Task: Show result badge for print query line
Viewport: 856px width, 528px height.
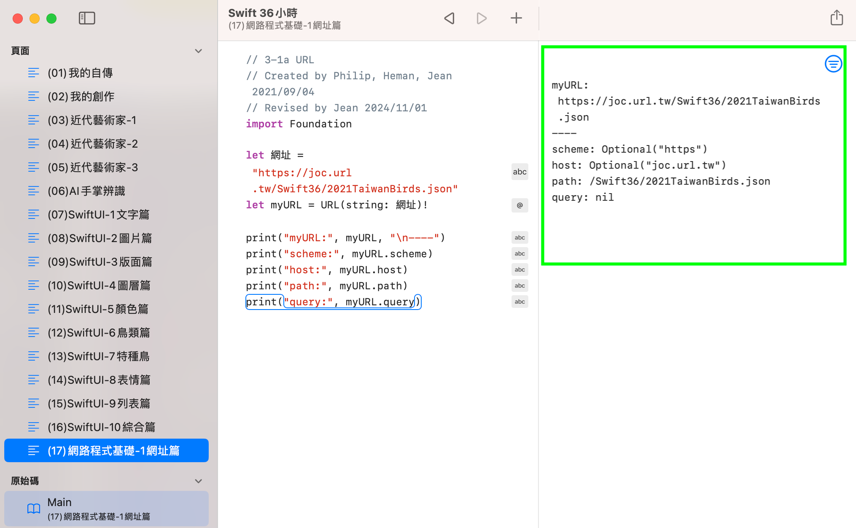Action: [x=520, y=302]
